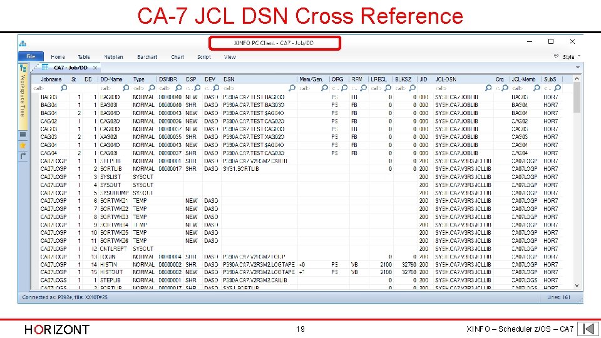Click the LRECL column search magnifier

pos(388,88)
